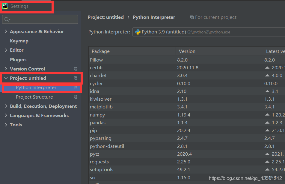285x184 pixels.
Task: Expand the Editor settings section
Action: (6, 50)
